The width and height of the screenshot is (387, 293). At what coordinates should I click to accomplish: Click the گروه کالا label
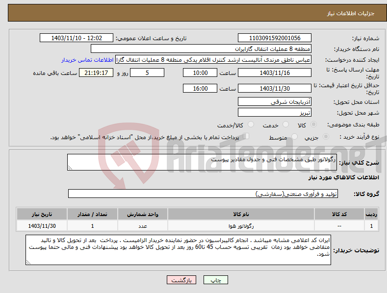coord(366,194)
